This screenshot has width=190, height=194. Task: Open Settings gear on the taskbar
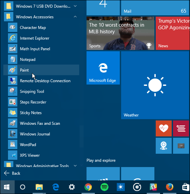[72, 187]
